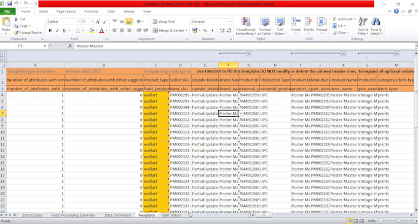Click Undo in quick access toolbar
Viewport: 418px width, 224px height.
tap(17, 4)
